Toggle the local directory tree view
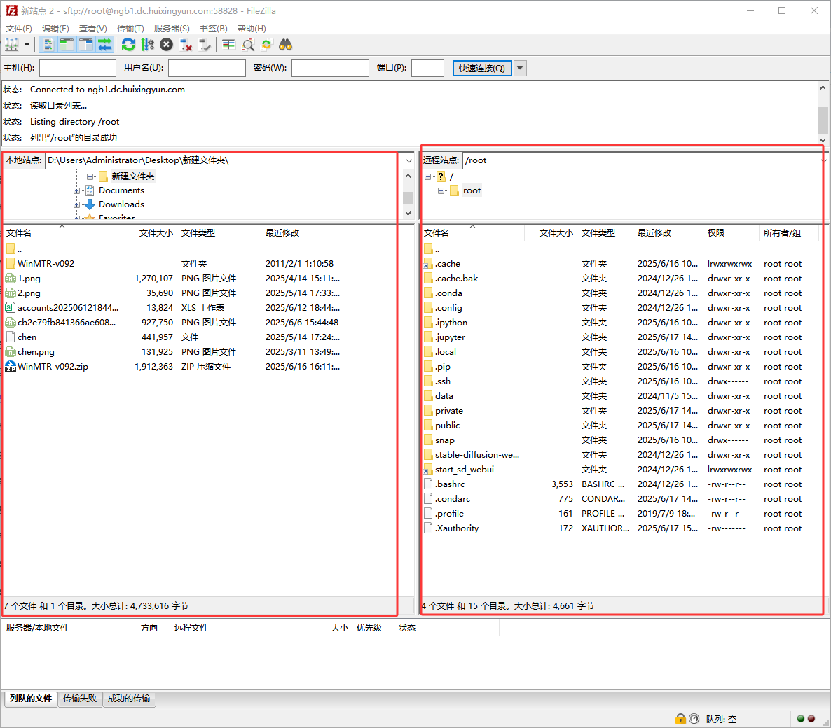The height and width of the screenshot is (728, 831). (67, 45)
